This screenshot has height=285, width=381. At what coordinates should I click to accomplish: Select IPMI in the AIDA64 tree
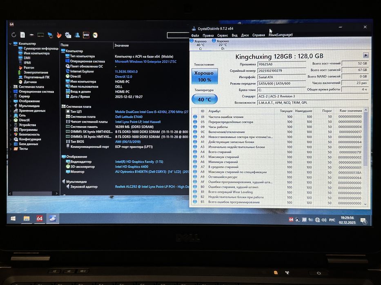click(27, 63)
